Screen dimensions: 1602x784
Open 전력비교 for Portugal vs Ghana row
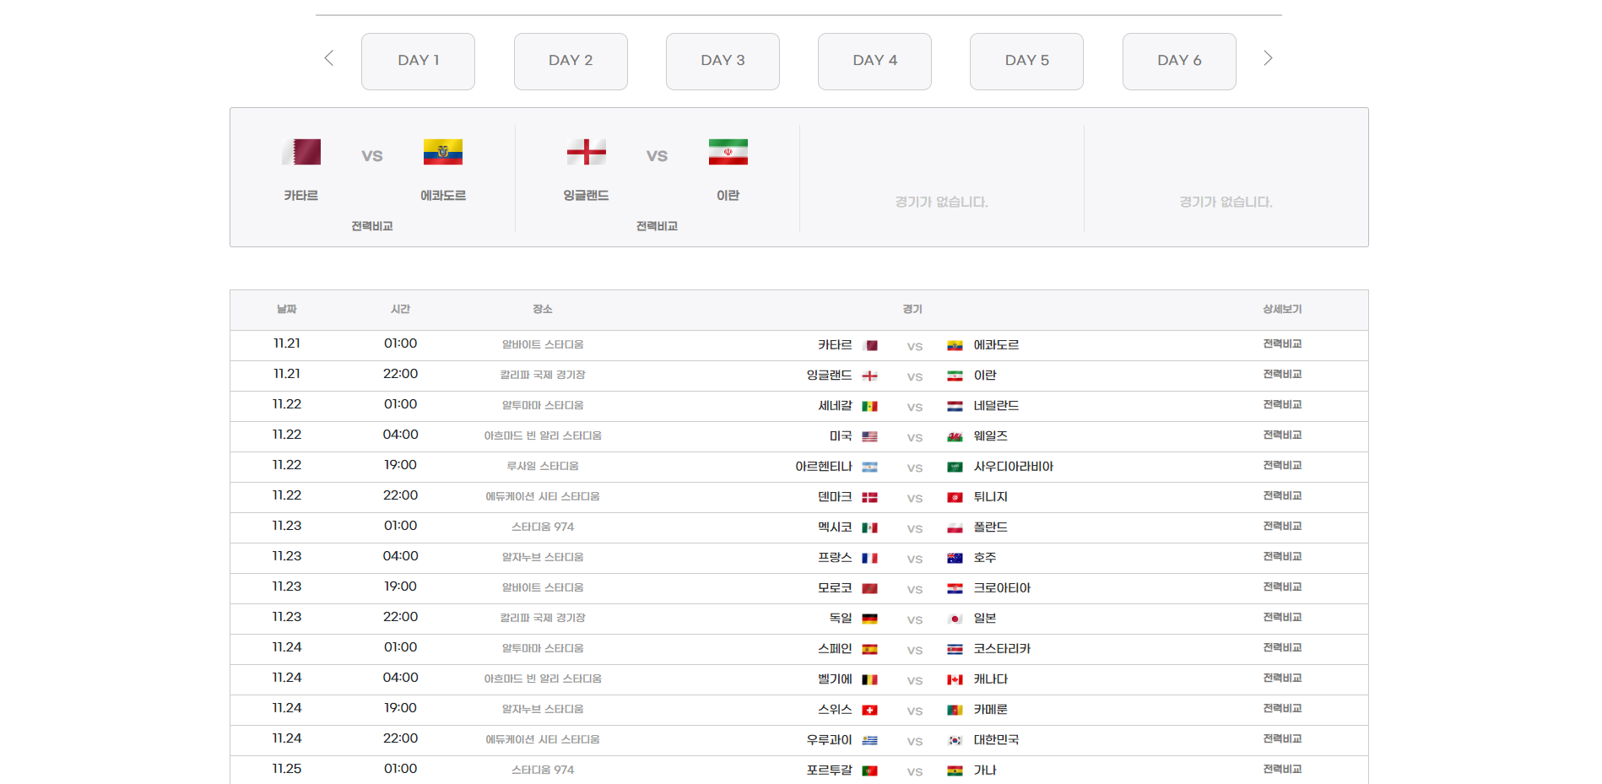[x=1282, y=770]
